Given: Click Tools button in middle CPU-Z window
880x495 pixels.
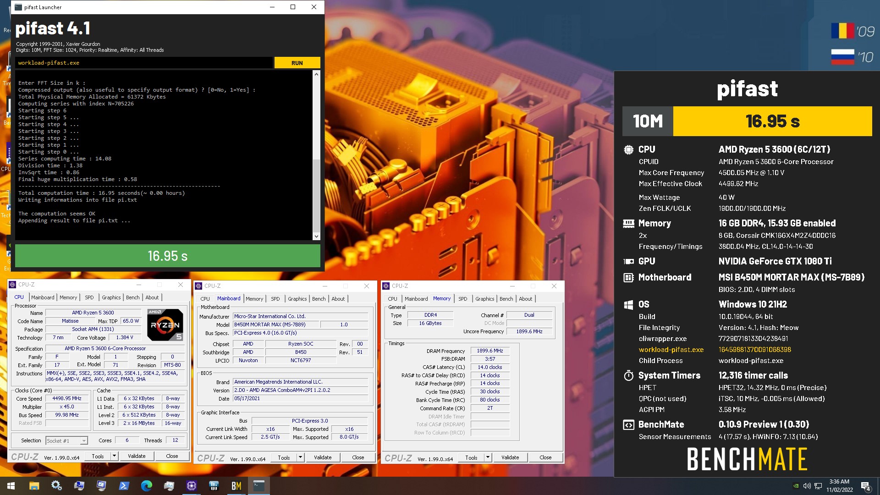Looking at the screenshot, I should (x=284, y=457).
